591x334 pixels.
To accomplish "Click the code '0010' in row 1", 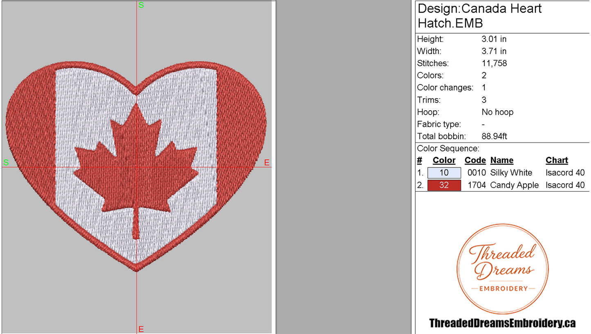I will click(x=476, y=173).
